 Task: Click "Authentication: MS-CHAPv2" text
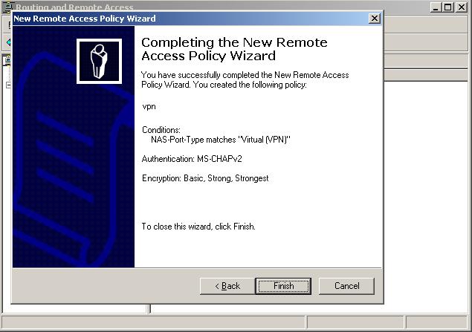point(192,159)
